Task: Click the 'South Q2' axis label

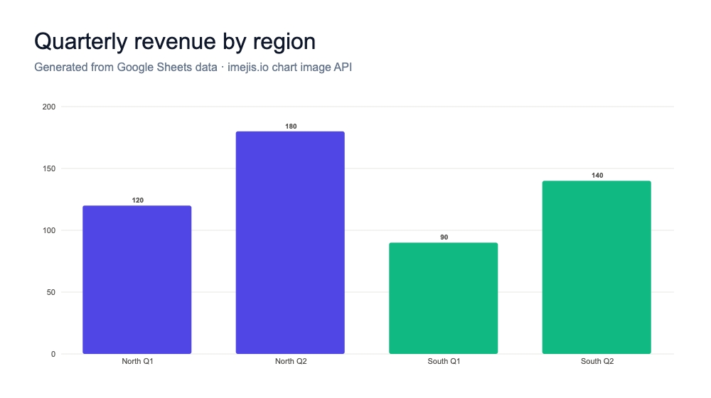Action: pyautogui.click(x=597, y=361)
